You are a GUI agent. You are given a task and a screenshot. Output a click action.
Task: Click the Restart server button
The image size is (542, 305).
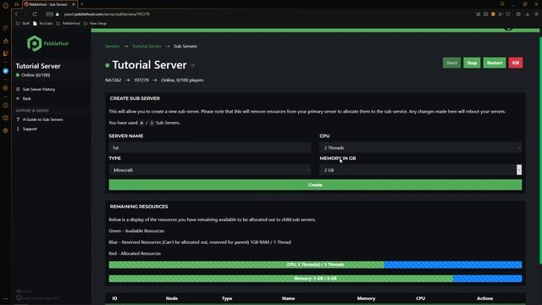(495, 63)
